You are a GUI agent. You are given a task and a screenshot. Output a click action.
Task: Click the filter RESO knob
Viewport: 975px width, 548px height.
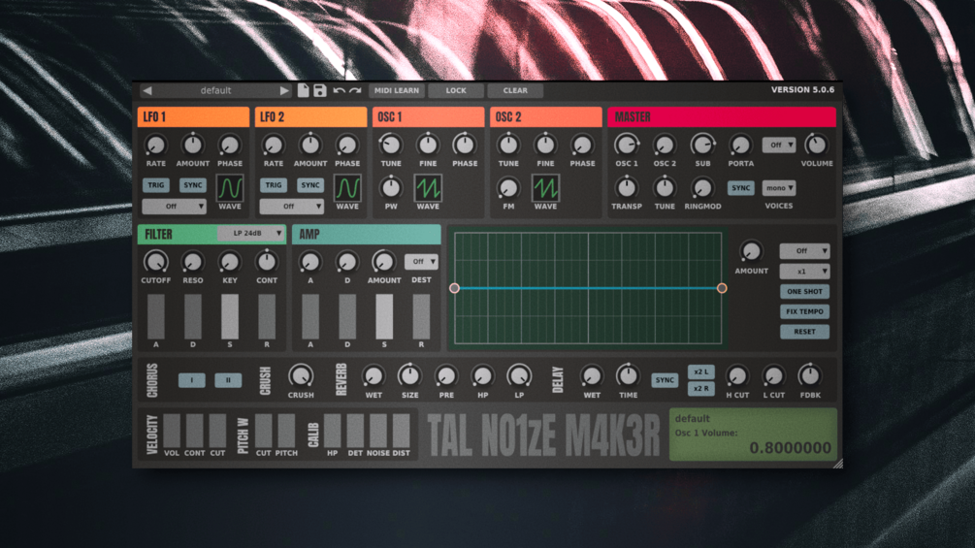(192, 262)
